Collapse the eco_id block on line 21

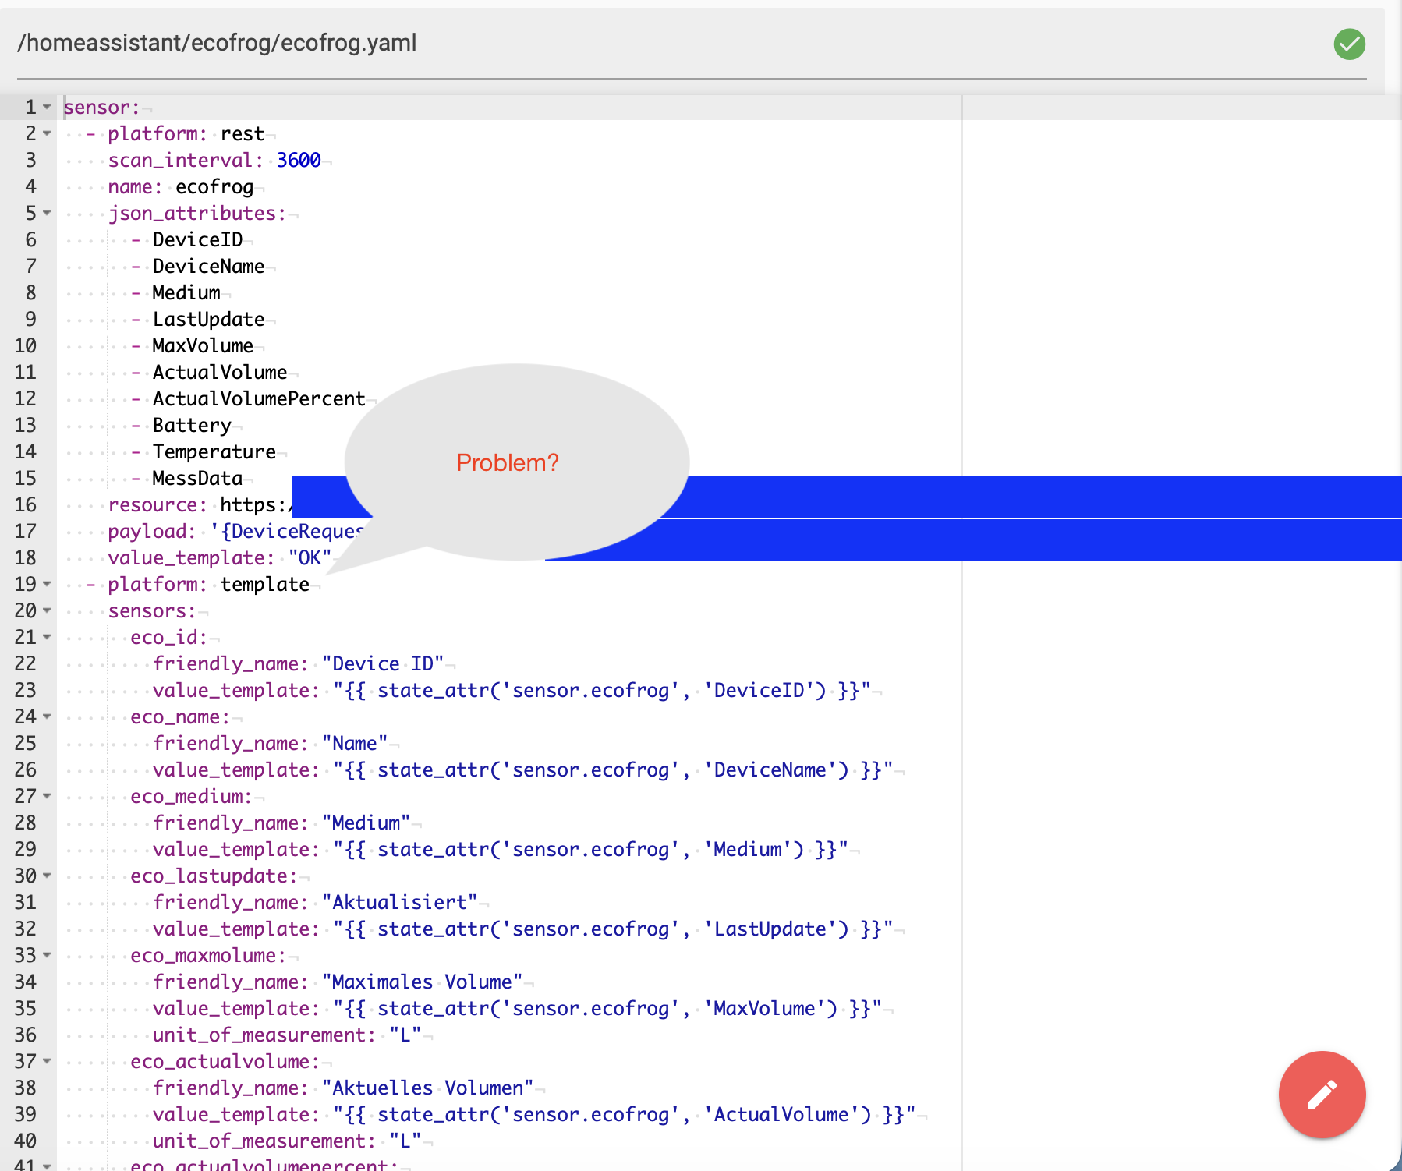[x=47, y=637]
